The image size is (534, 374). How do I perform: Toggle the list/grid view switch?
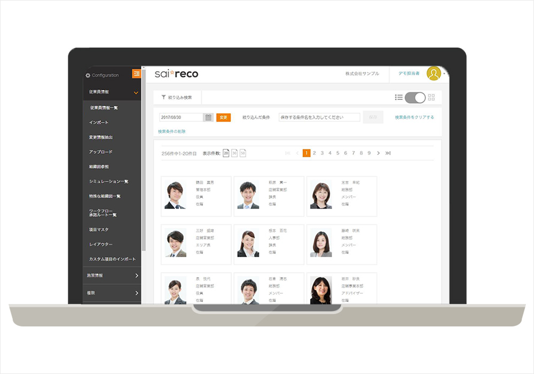tap(415, 97)
